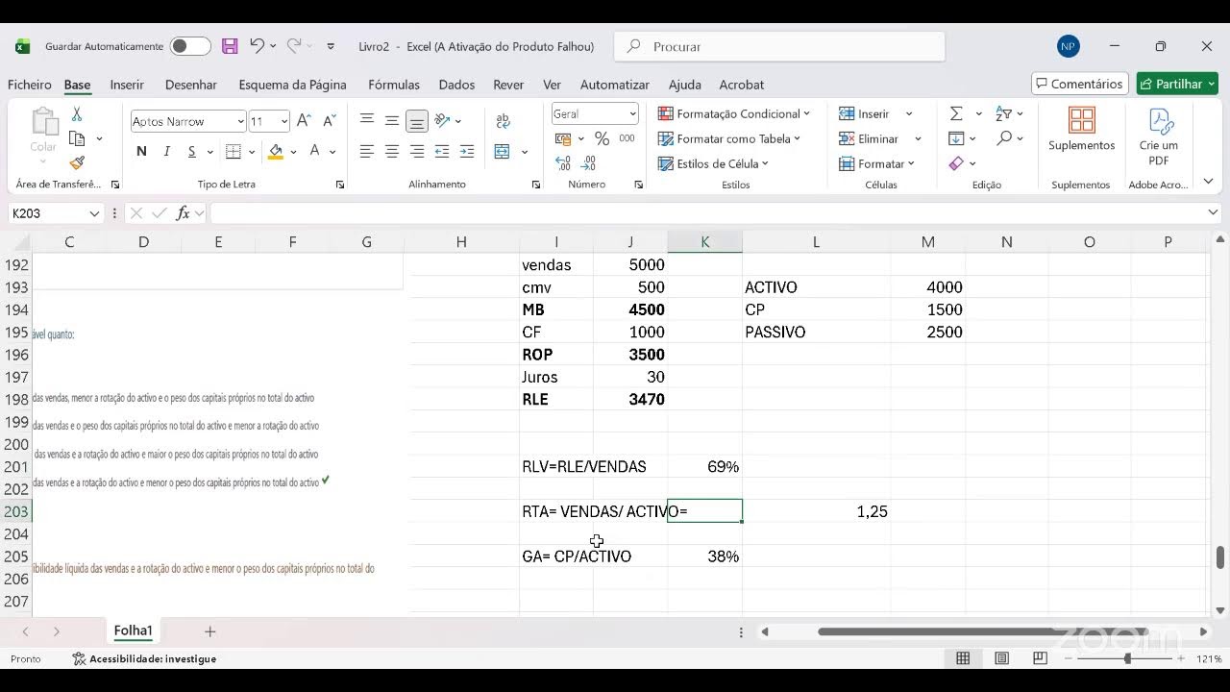Open Suplementos add-ins icon
The width and height of the screenshot is (1230, 692).
pos(1081,130)
